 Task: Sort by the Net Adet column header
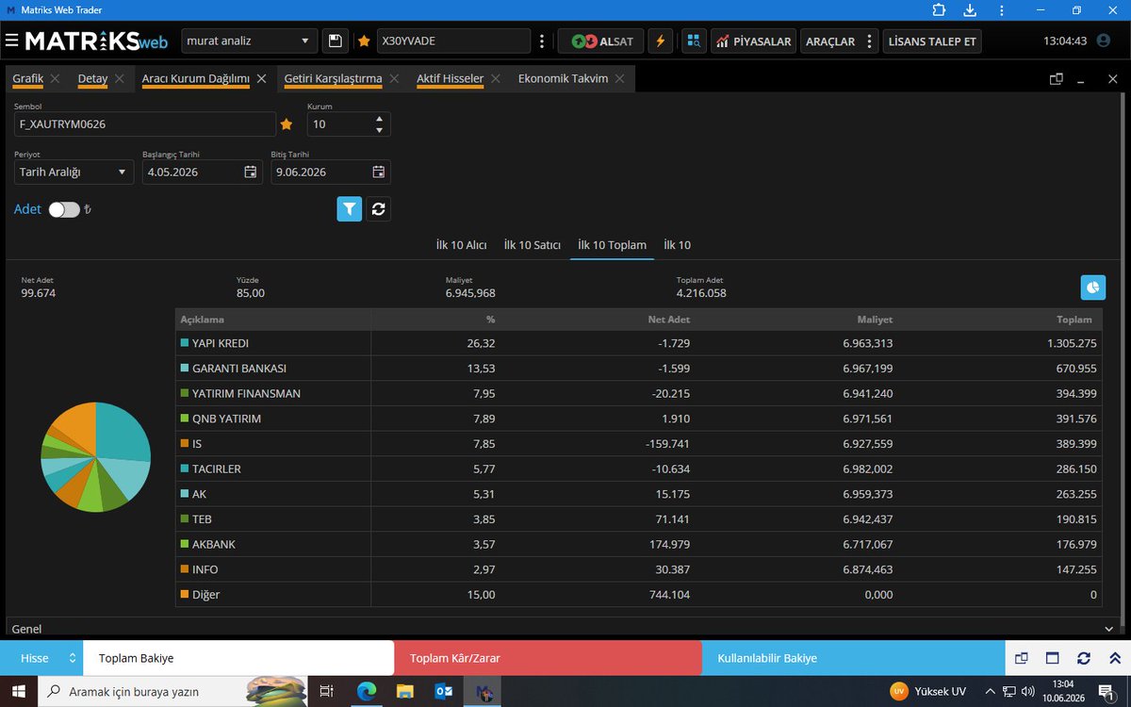point(668,320)
